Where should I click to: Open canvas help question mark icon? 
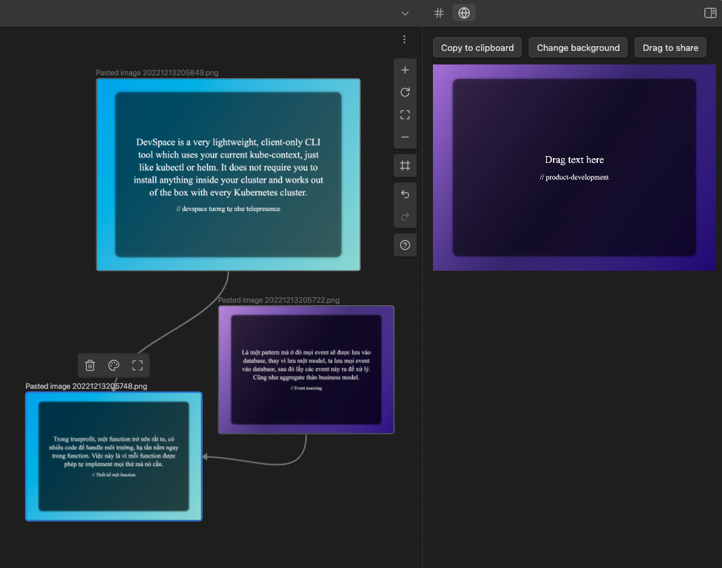(x=404, y=245)
